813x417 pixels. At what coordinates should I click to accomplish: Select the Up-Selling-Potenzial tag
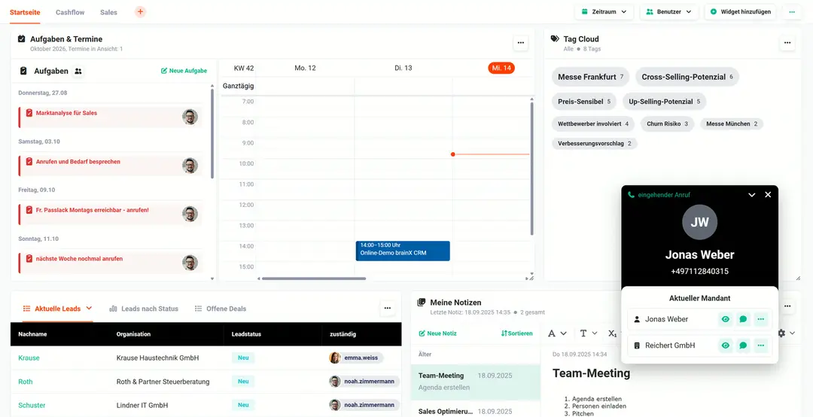point(664,102)
